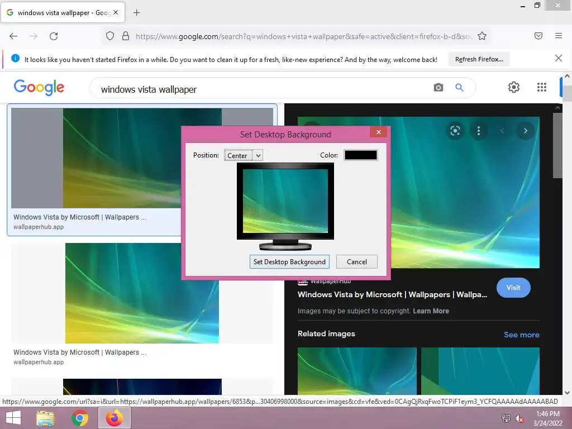Open a new tab with plus
Screen dimensions: 572x429
point(136,13)
